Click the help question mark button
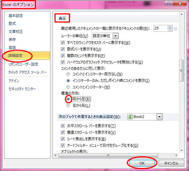Viewport: 189px width, 171px height. pos(169,3)
